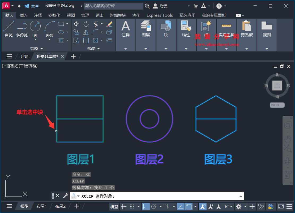Select the 旋转 rotate tool
This screenshot has width=295, height=213.
(x=86, y=24)
